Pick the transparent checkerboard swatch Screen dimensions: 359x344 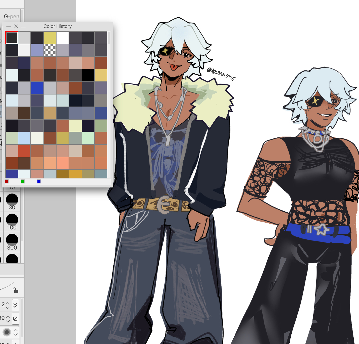tap(50, 50)
